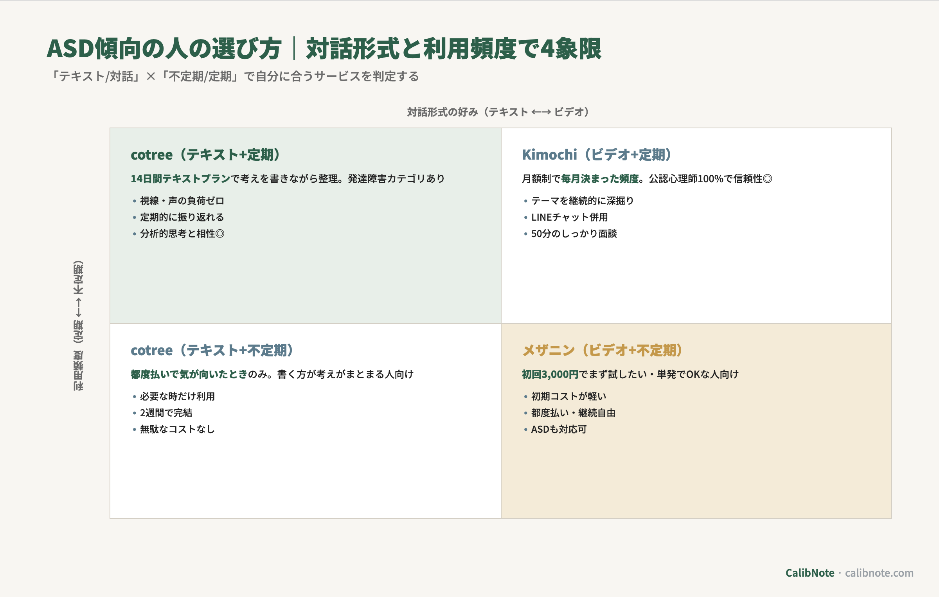
Task: Click the '初回3,000円でまず試したい' description line
Action: [x=630, y=374]
